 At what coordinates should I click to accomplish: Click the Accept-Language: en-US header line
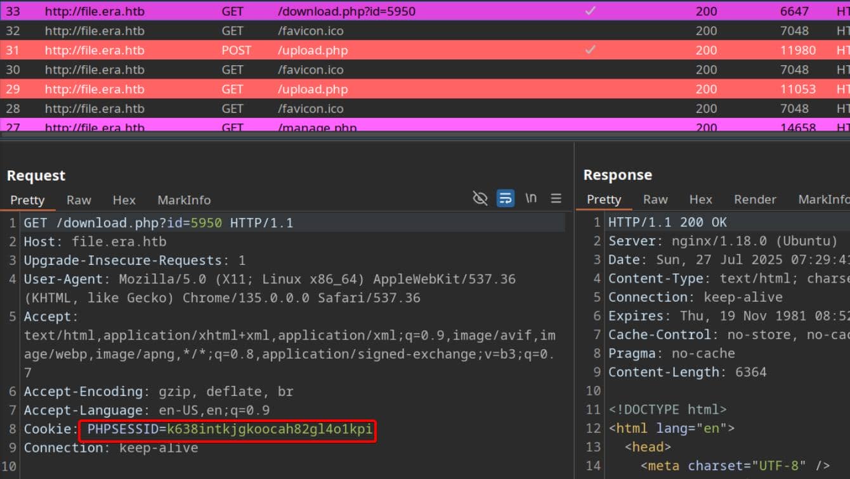[147, 411]
